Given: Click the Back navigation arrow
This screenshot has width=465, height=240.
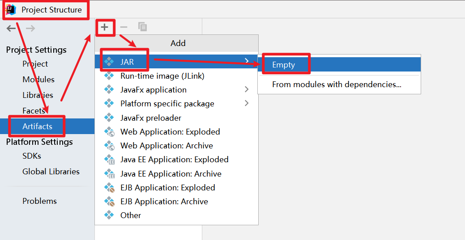Looking at the screenshot, I should tap(11, 29).
